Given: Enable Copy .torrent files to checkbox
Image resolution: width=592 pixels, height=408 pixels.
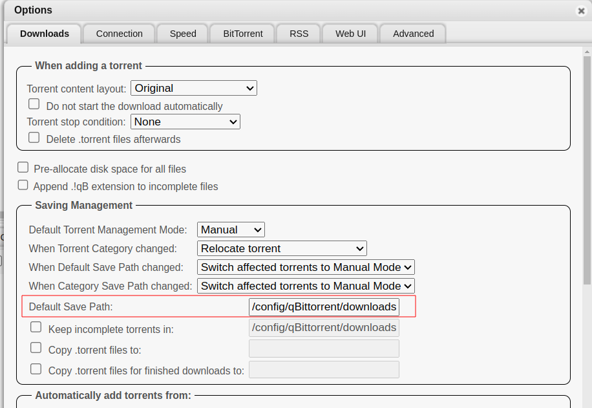Looking at the screenshot, I should pyautogui.click(x=36, y=348).
